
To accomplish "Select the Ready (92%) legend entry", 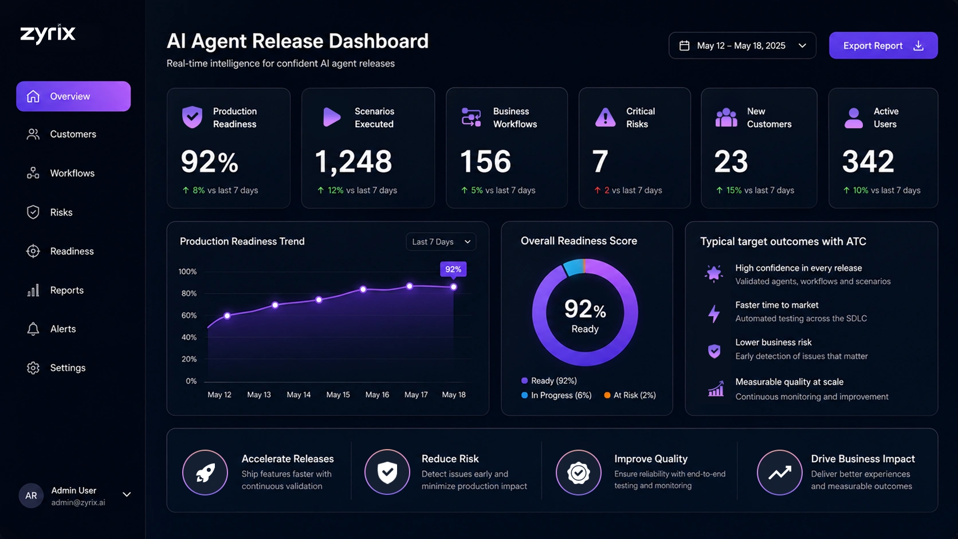I will click(549, 381).
